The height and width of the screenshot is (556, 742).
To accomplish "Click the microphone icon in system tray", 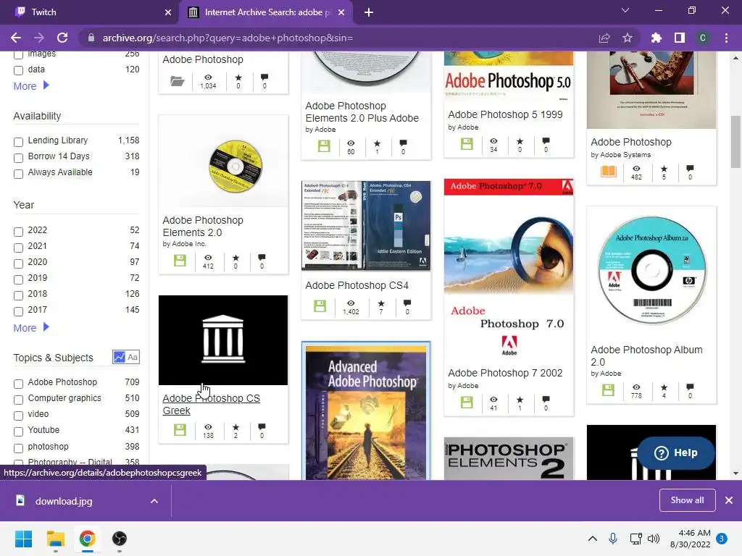I will 613,539.
